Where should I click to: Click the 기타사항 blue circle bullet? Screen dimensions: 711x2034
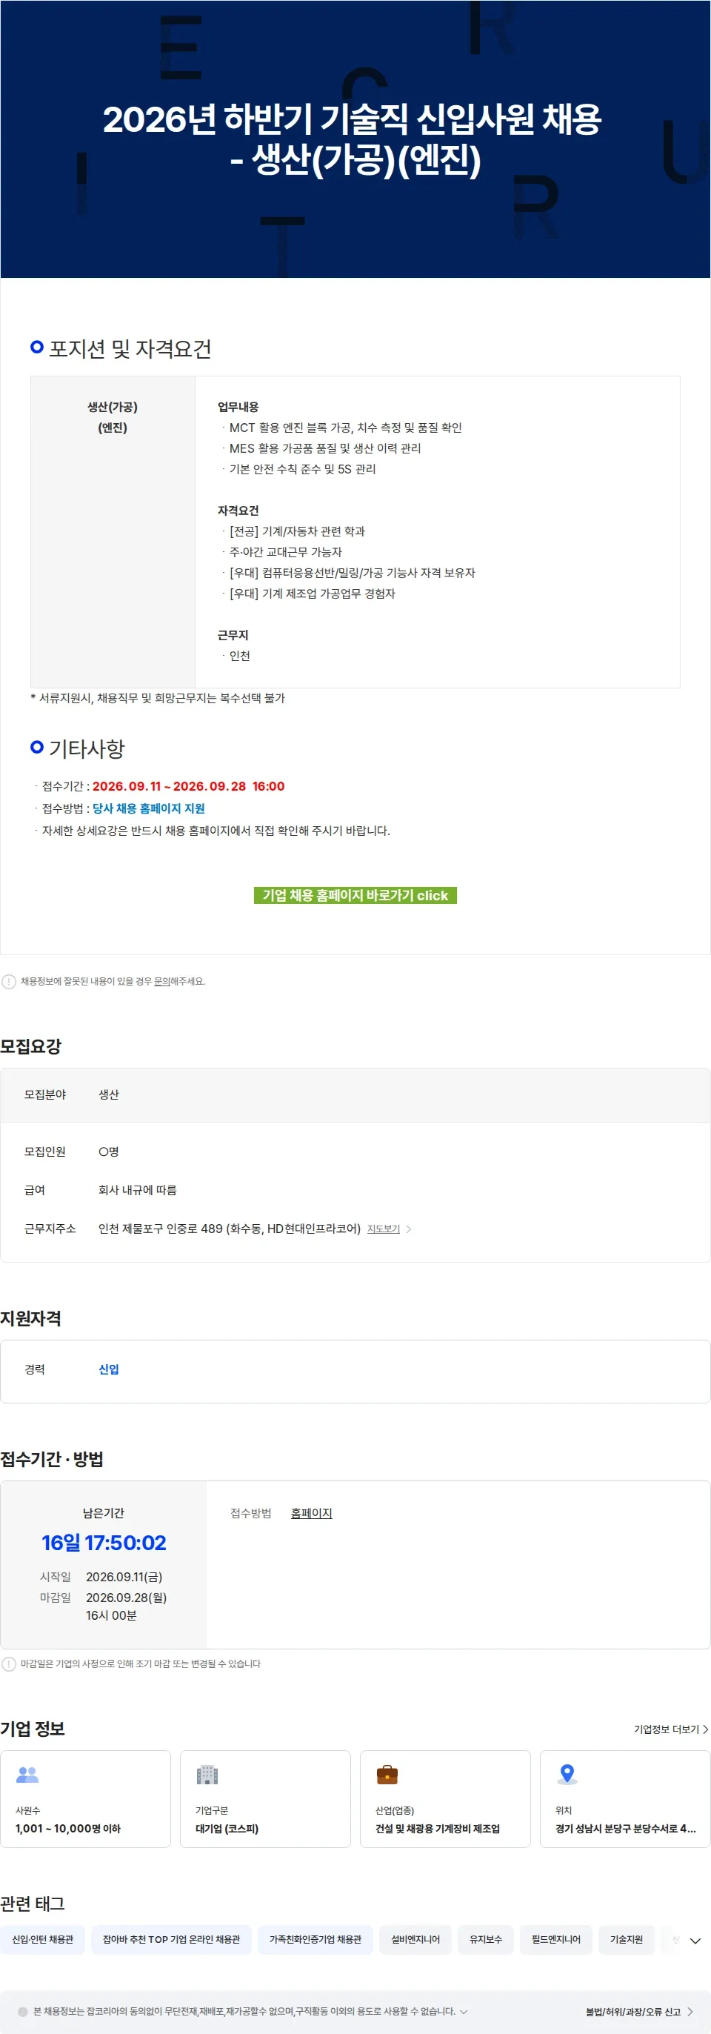(36, 746)
